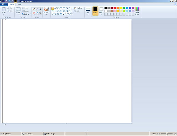Choose the Six-point star shape
This screenshot has height=136, width=177.
click(61, 14)
